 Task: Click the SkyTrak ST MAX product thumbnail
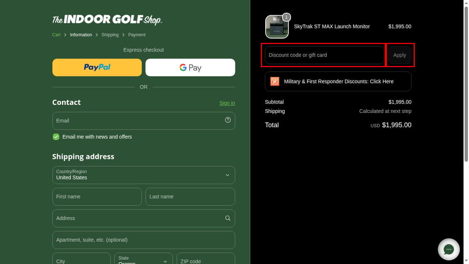click(277, 27)
